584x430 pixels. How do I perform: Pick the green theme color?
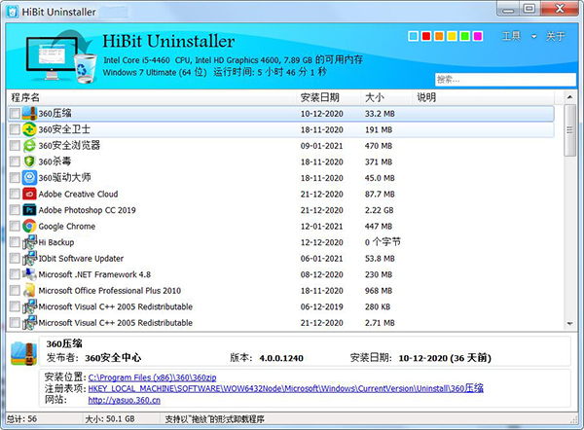(465, 36)
